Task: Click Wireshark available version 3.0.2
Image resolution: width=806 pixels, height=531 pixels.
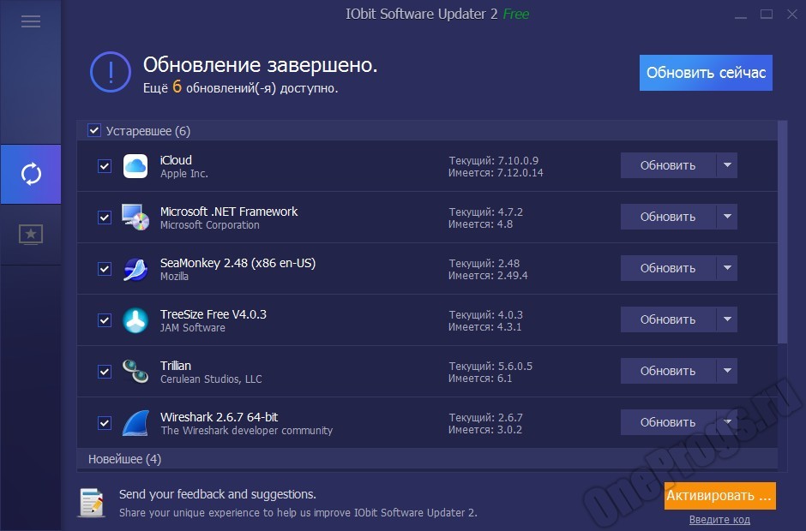Action: [x=508, y=430]
